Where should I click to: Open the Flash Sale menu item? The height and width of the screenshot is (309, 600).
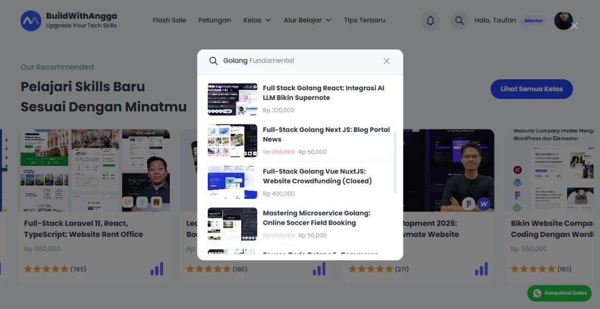(x=169, y=20)
